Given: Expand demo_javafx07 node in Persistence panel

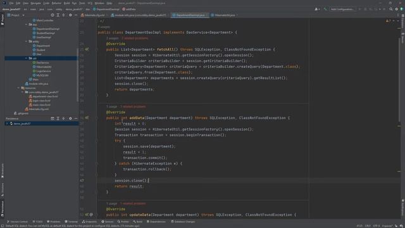Looking at the screenshot, I should coord(7,123).
